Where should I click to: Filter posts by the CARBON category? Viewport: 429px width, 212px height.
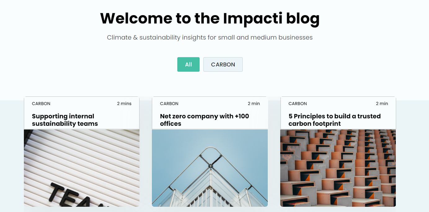pos(223,64)
